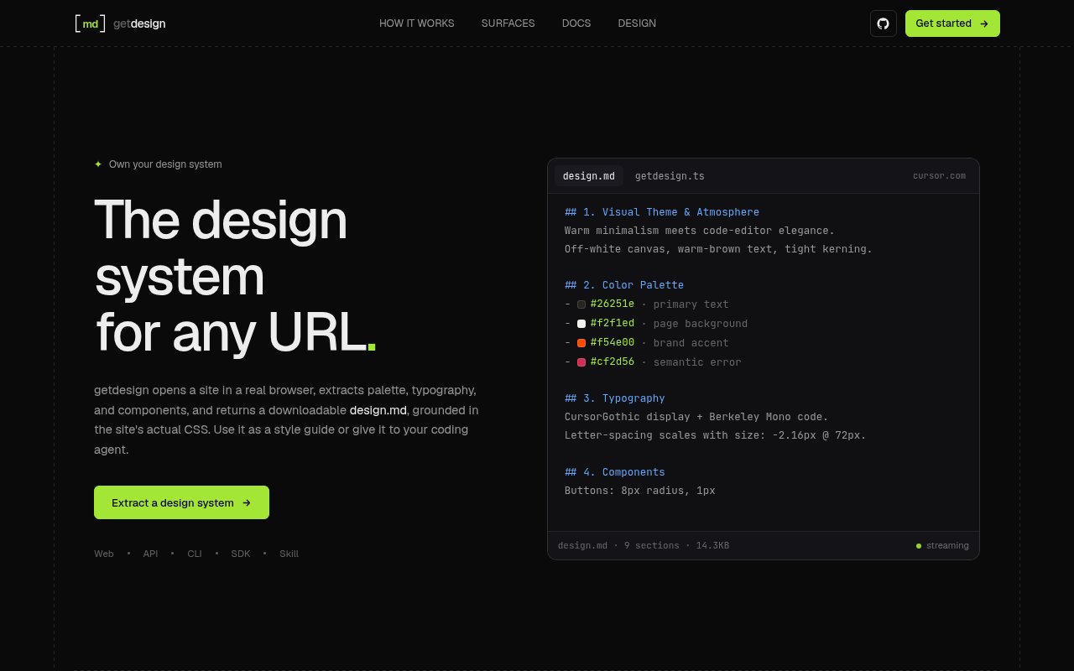Click the cursor.com label in code panel
The height and width of the screenshot is (671, 1074).
[x=939, y=176]
